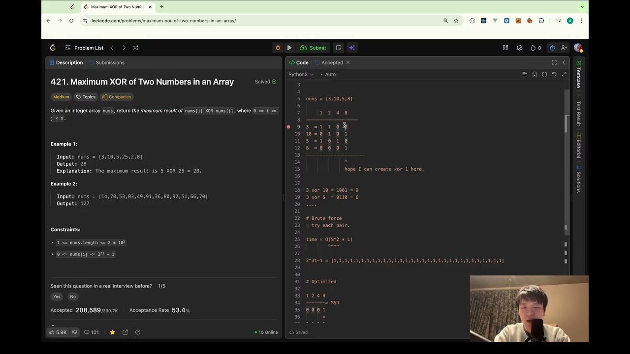Toggle breakpoint on line 9
Viewport: 630px width, 354px height.
288,127
